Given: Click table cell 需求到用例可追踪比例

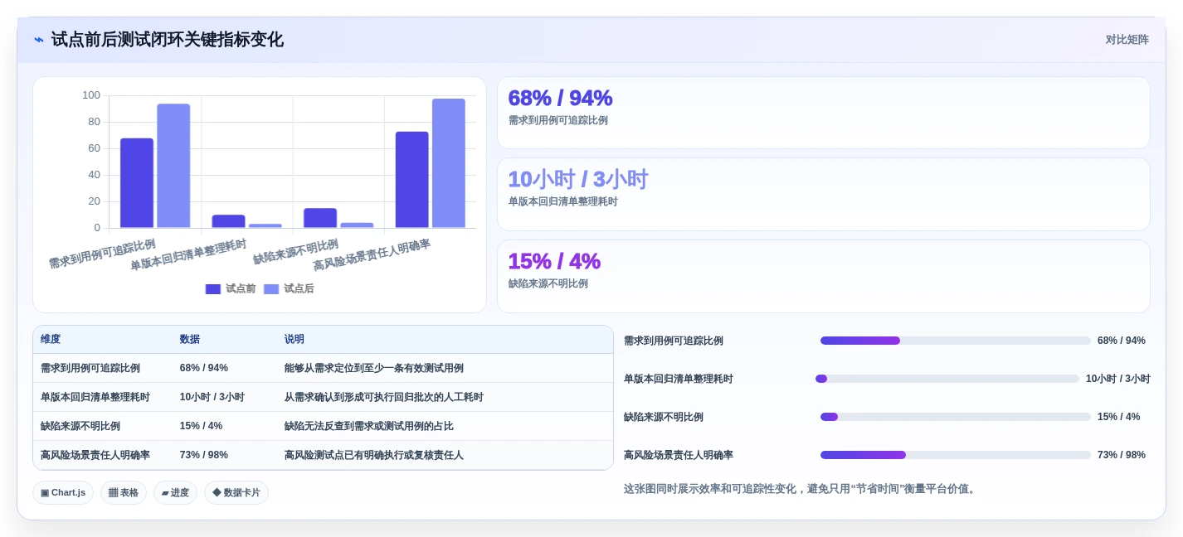Looking at the screenshot, I should coord(90,368).
